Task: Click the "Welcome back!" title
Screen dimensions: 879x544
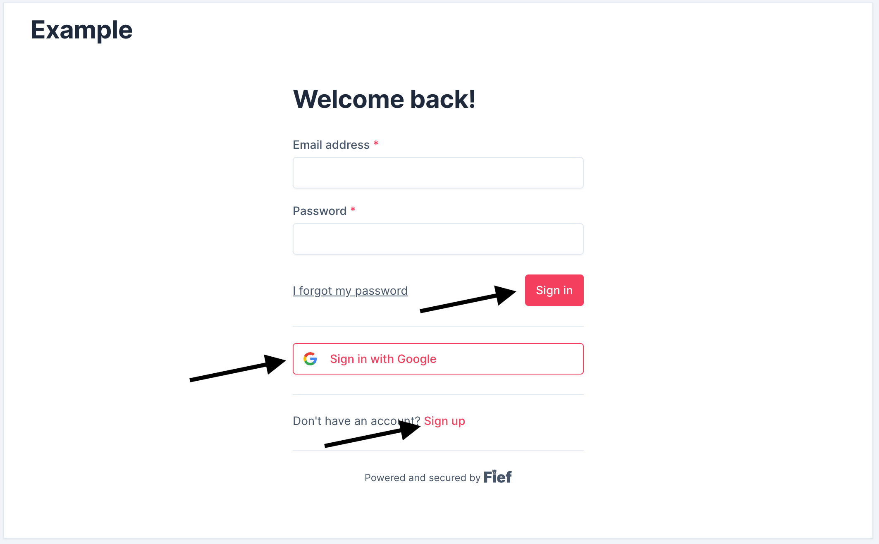Action: point(384,99)
